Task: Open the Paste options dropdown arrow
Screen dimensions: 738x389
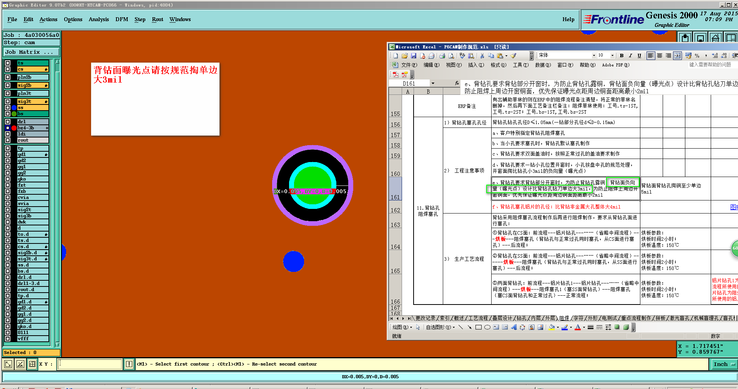Action: (x=506, y=56)
